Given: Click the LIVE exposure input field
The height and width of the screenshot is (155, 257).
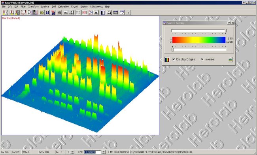Looking at the screenshot, I should (92, 152).
